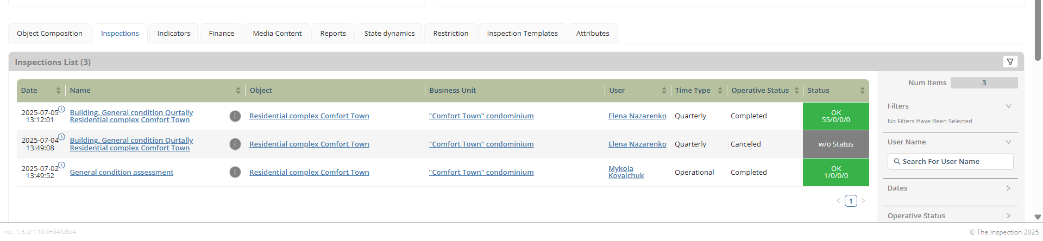Go to page 1 in pagination
The width and height of the screenshot is (1043, 241).
click(x=851, y=201)
